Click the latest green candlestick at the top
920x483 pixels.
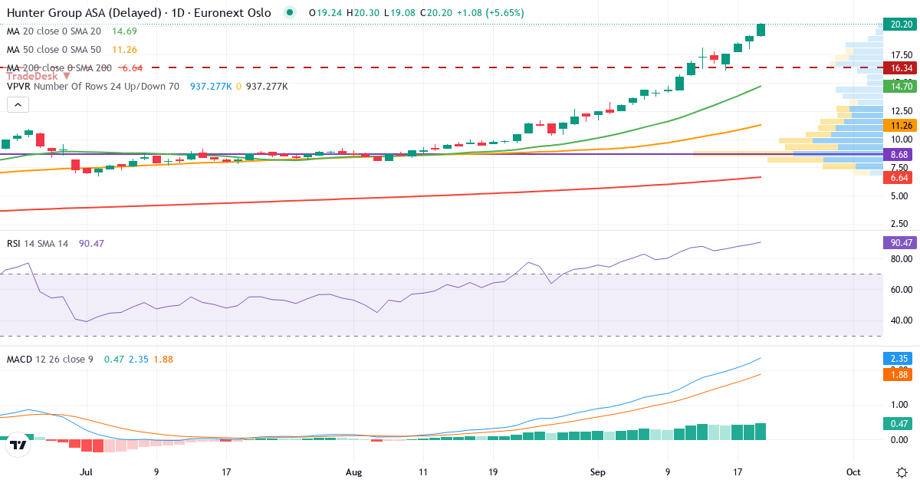click(761, 29)
